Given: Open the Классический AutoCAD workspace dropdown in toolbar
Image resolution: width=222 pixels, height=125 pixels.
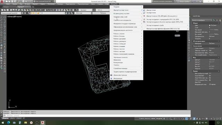Looking at the screenshot, I should (11, 13).
